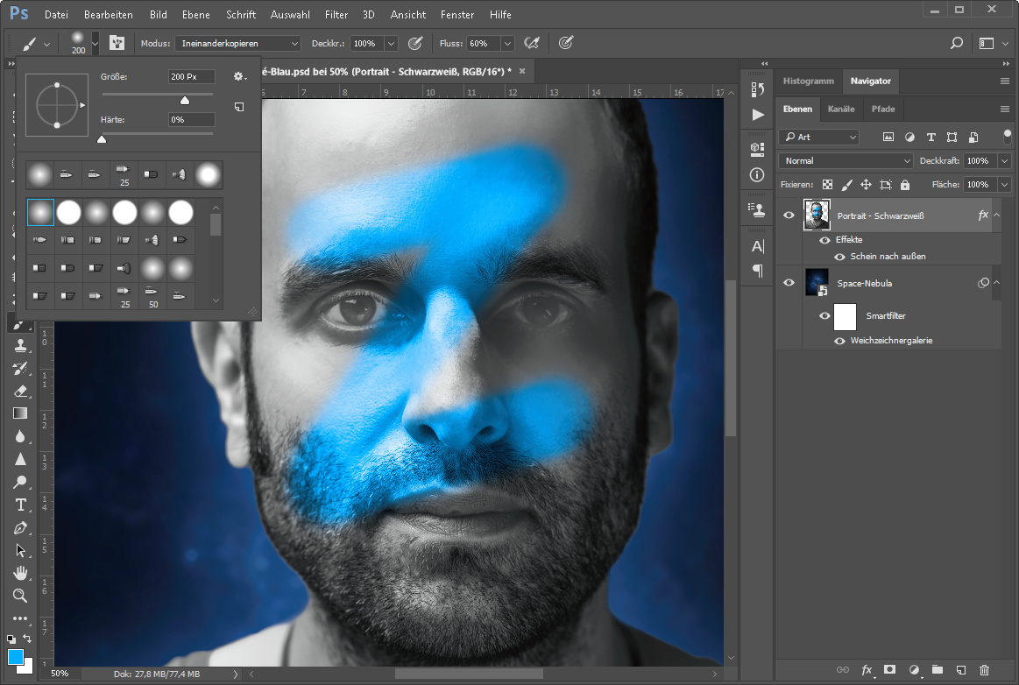Image resolution: width=1019 pixels, height=685 pixels.
Task: Click the lock all icon in Fixieren row
Action: tap(905, 185)
